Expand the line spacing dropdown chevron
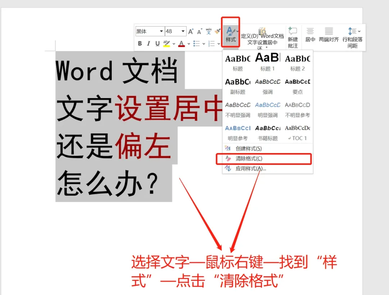 click(x=359, y=31)
